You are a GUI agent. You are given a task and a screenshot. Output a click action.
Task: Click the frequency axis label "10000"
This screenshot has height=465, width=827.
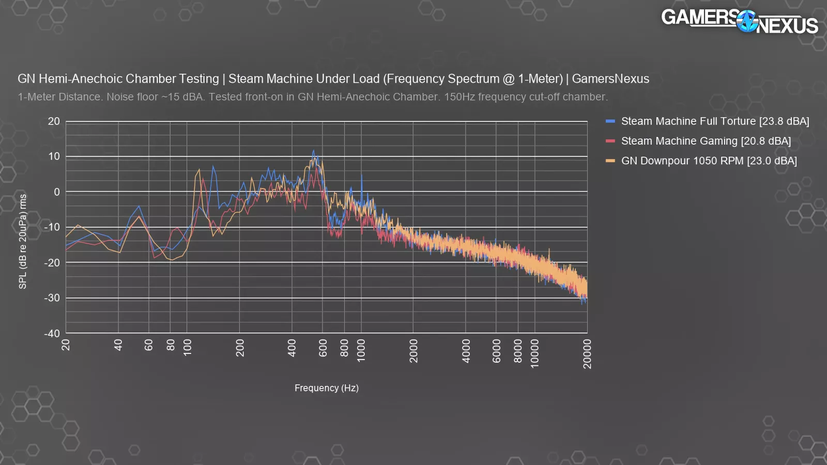[535, 353]
